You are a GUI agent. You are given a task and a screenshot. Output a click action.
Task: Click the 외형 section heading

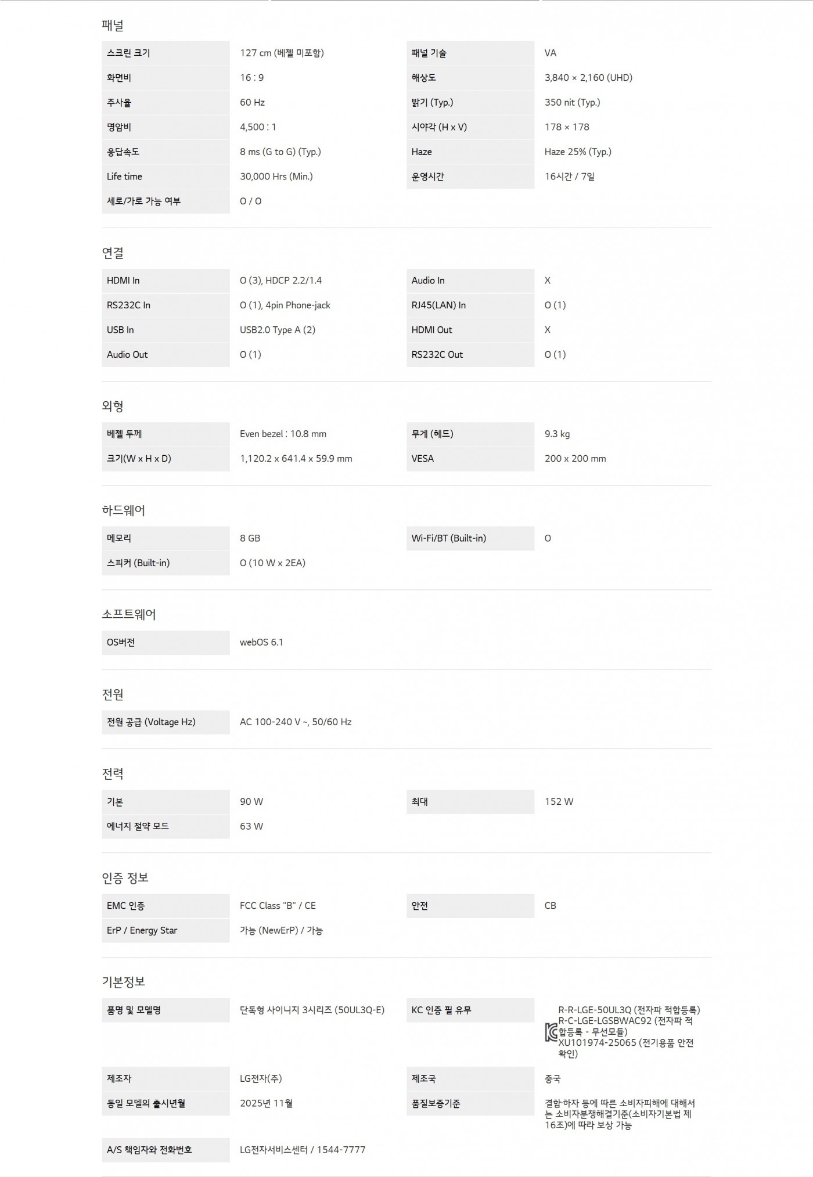pyautogui.click(x=113, y=406)
